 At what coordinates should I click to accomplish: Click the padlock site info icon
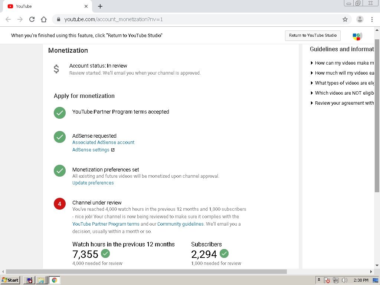coord(58,19)
